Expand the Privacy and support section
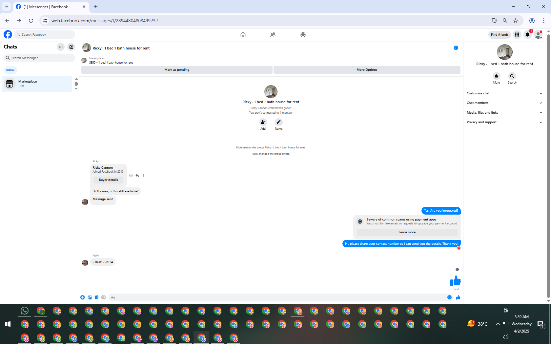The height and width of the screenshot is (344, 551). tap(504, 122)
